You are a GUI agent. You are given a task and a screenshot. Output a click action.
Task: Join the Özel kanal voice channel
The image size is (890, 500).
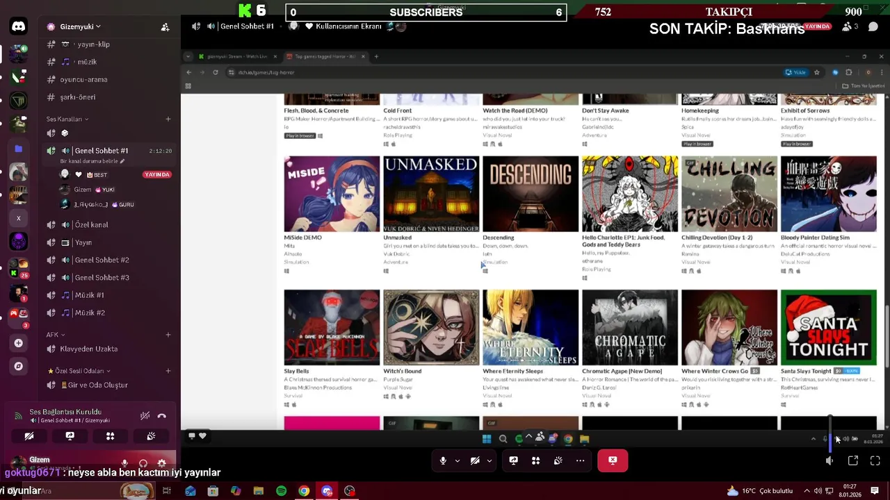pos(110,225)
